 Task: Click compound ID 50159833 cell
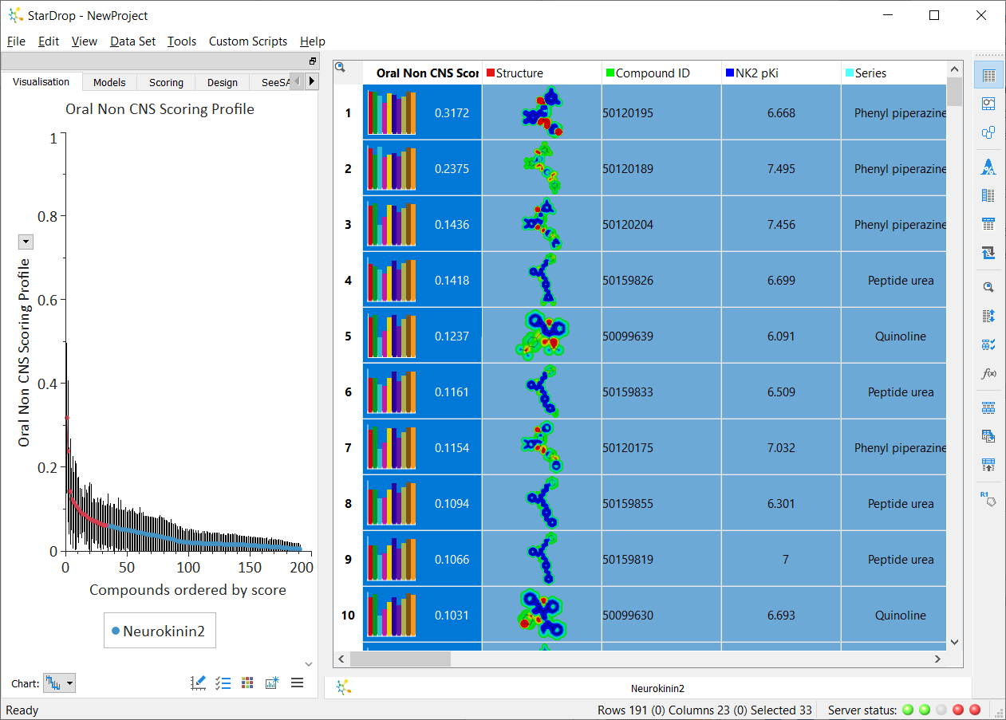[x=662, y=391]
